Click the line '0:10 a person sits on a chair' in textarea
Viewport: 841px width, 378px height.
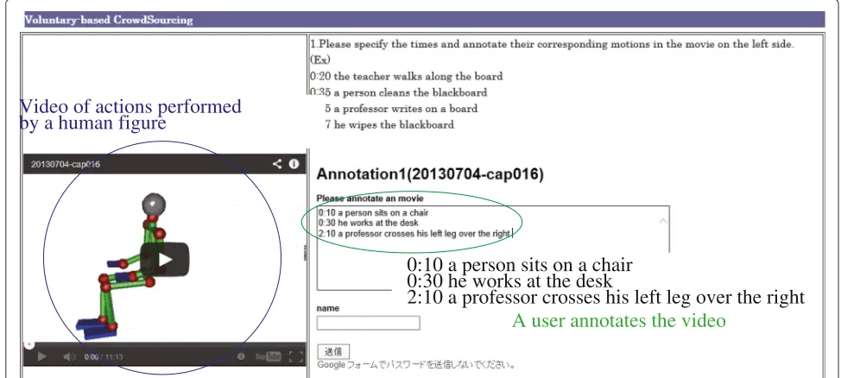[x=373, y=213]
